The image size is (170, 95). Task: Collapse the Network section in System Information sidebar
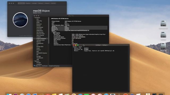tap(34, 61)
